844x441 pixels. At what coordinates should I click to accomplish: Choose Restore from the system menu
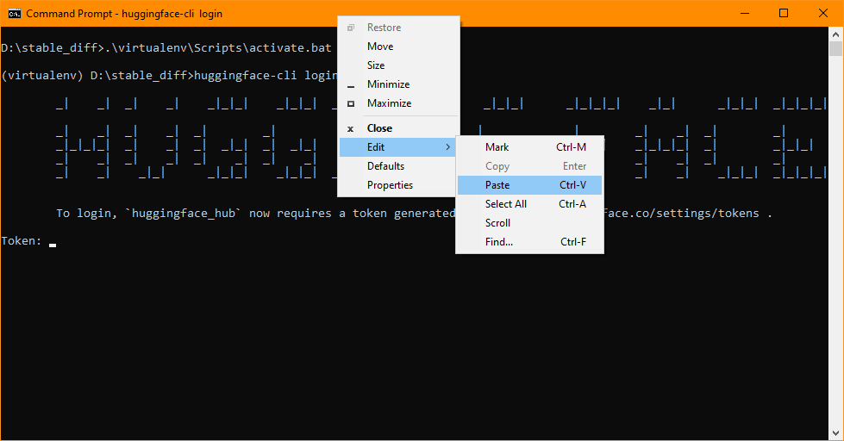coord(398,28)
